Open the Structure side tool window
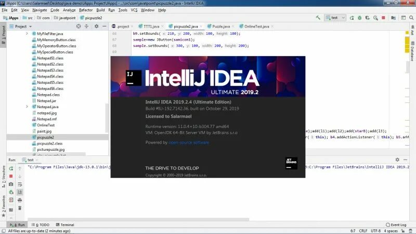Screen dimensions: 416x234 tap(4, 176)
